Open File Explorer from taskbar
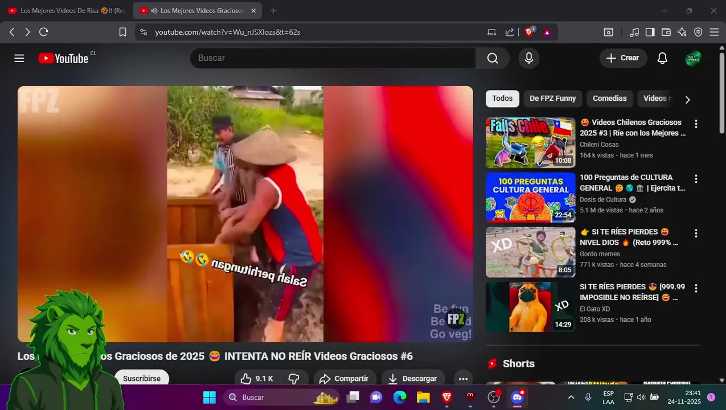The width and height of the screenshot is (726, 410). click(423, 397)
